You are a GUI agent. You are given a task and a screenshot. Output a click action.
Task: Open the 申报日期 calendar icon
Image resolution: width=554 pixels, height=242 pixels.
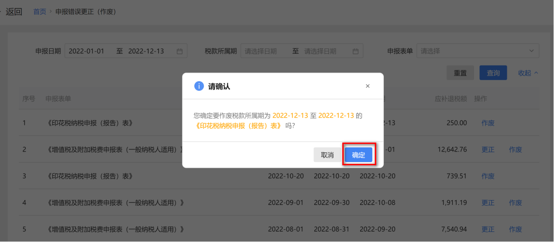pos(179,51)
